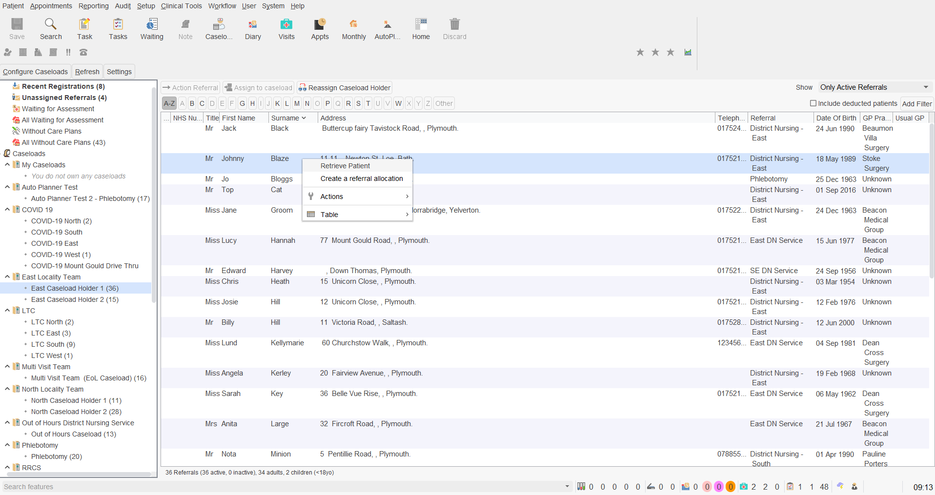Sort by the Surname column header
Viewport: 935px width, 495px height.
[292, 118]
